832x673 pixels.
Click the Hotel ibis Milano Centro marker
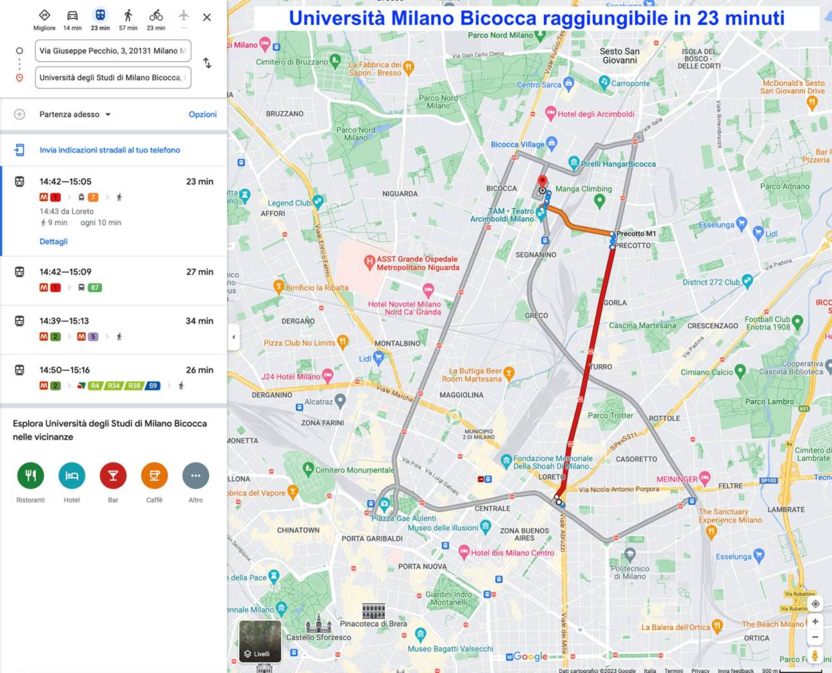tap(464, 551)
